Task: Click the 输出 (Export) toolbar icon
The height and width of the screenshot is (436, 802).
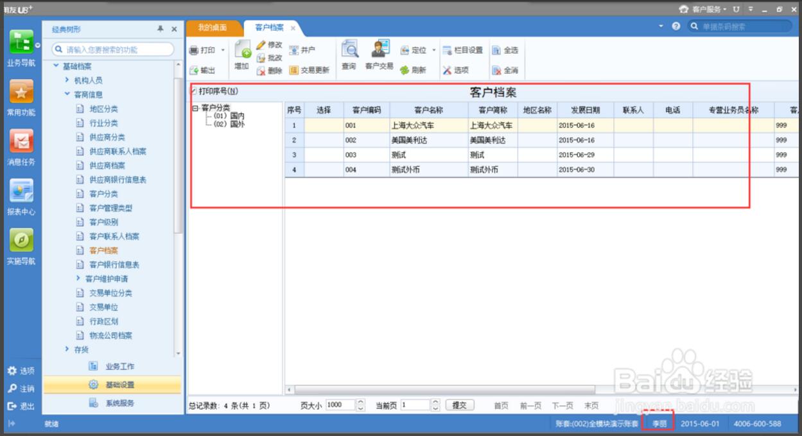Action: [x=195, y=71]
